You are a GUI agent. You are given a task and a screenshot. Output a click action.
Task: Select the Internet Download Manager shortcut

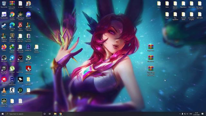12,48
